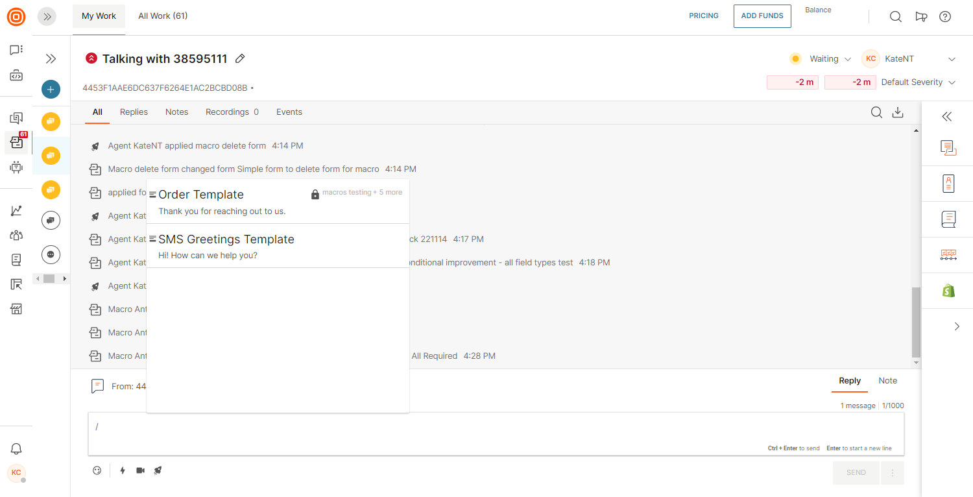This screenshot has width=973, height=497.
Task: Click the pencil icon to edit conversation title
Action: coord(240,59)
